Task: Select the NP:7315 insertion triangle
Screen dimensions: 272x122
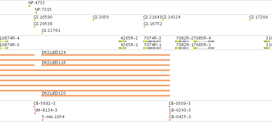Action: click(x=36, y=13)
